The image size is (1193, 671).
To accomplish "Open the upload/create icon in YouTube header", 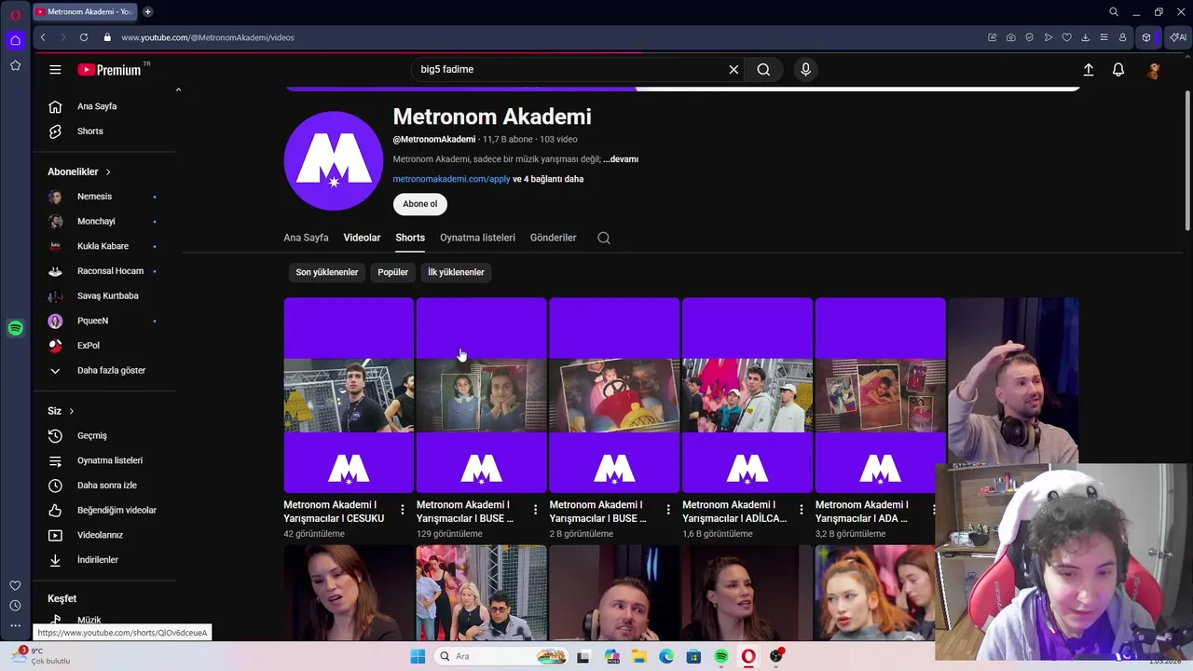I will point(1088,69).
